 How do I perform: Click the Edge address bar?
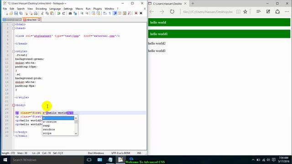[208, 12]
